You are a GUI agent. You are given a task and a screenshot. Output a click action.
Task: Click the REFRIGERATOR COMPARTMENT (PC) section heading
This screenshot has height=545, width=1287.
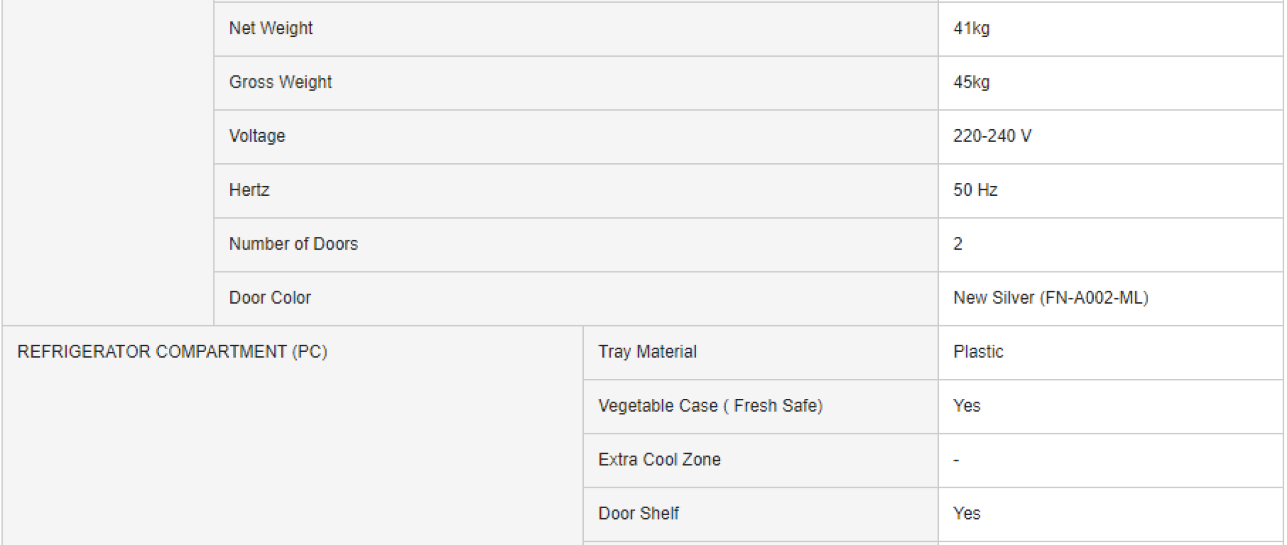tap(172, 351)
